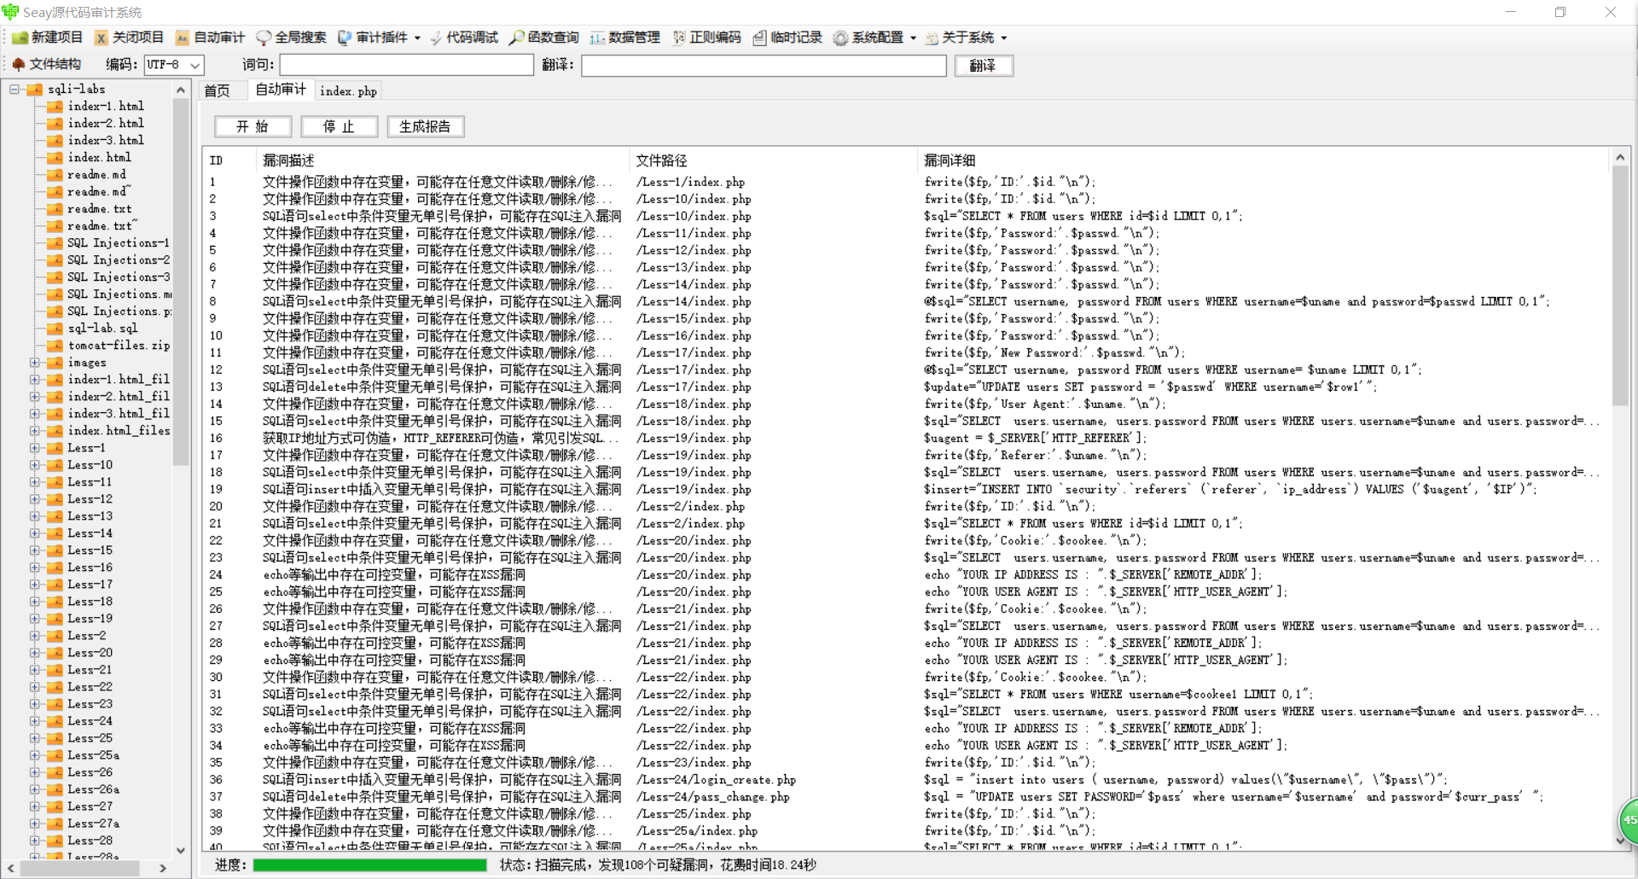Expand the Less-1 tree node
1638x879 pixels.
(x=36, y=447)
